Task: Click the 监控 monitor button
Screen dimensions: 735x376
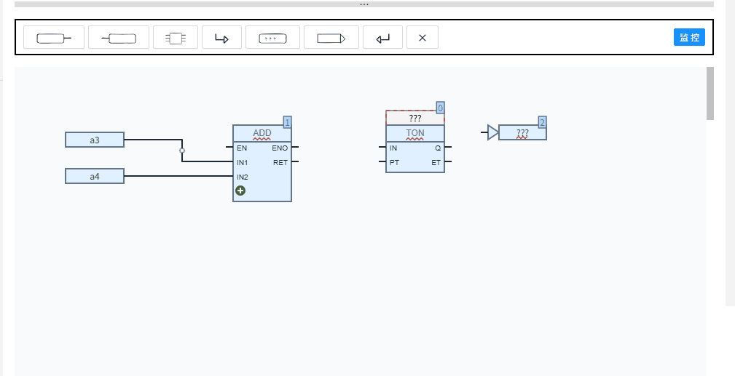Action: pos(689,38)
